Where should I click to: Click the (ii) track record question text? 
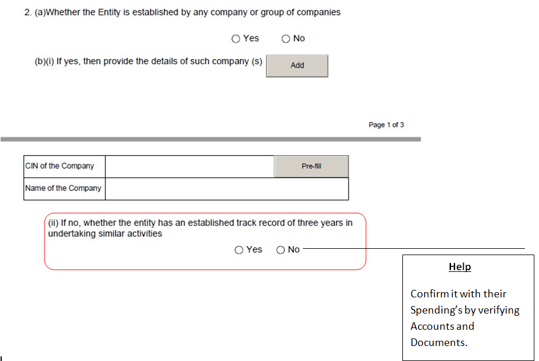coord(200,228)
